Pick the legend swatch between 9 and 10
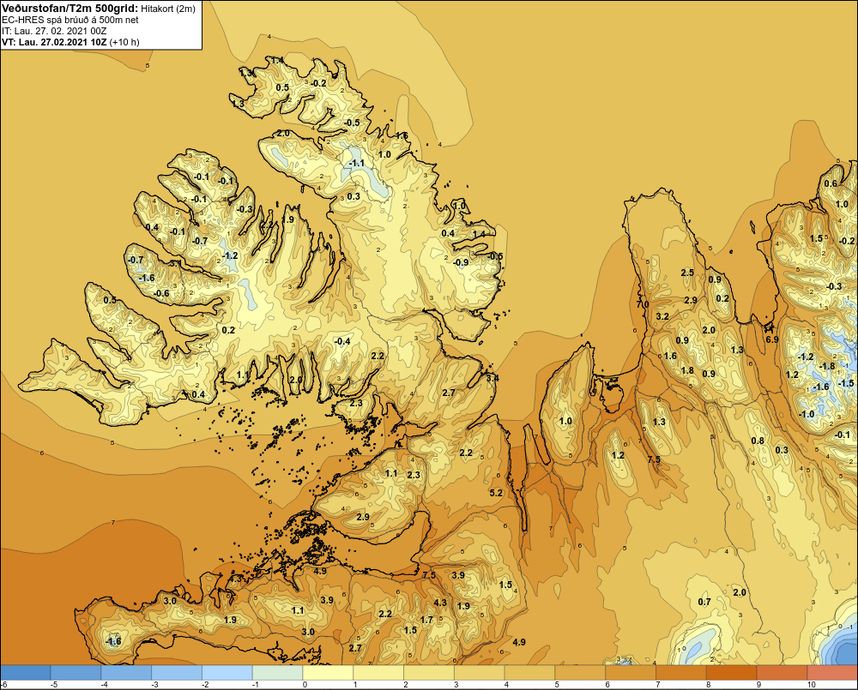Screen dimensions: 858x690 pos(782,672)
